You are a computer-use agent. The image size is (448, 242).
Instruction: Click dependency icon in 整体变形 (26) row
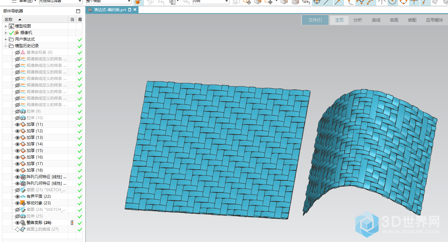tap(72, 223)
